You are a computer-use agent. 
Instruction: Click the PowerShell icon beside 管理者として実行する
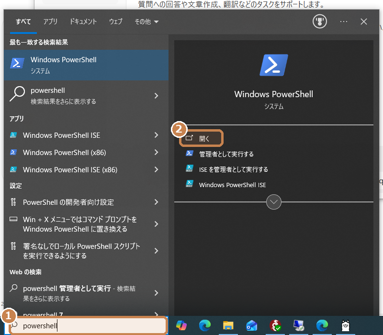tap(190, 153)
